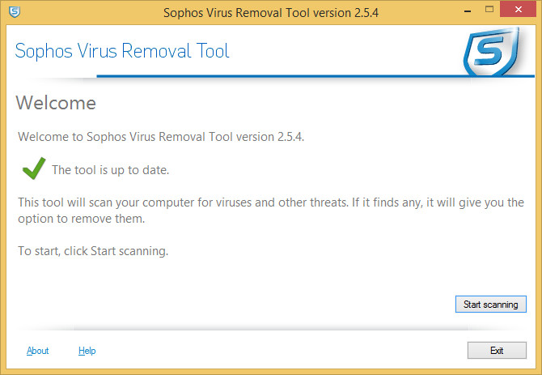
Task: Select the 'Welcome to Sophos Virus Removal Tool' line
Action: point(161,137)
